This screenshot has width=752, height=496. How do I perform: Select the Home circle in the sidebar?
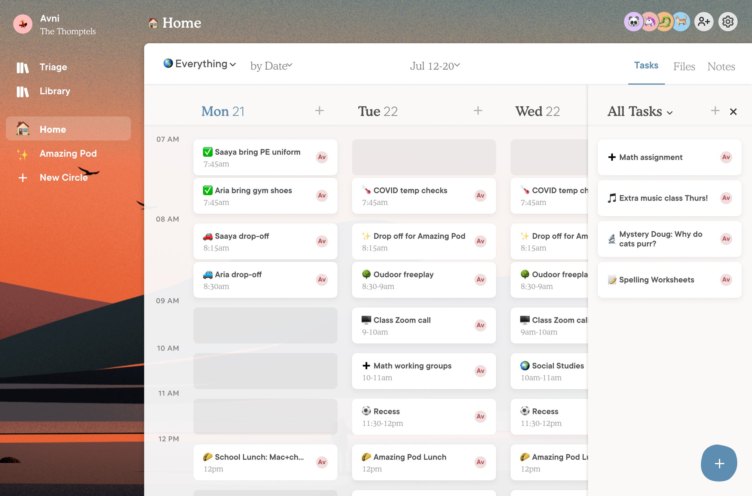(53, 129)
